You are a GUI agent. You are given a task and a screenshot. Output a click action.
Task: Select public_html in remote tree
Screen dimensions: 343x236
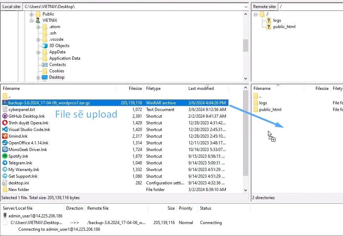coord(284,27)
